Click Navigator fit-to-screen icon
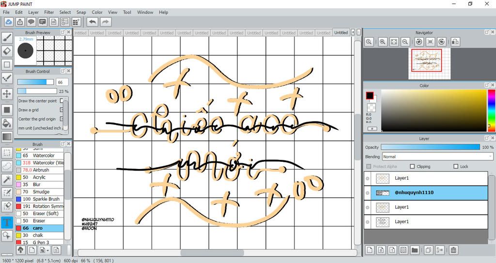The width and height of the screenshot is (496, 263). pyautogui.click(x=394, y=42)
